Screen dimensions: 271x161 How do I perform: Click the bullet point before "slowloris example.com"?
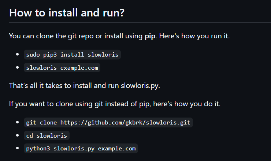click(x=17, y=68)
